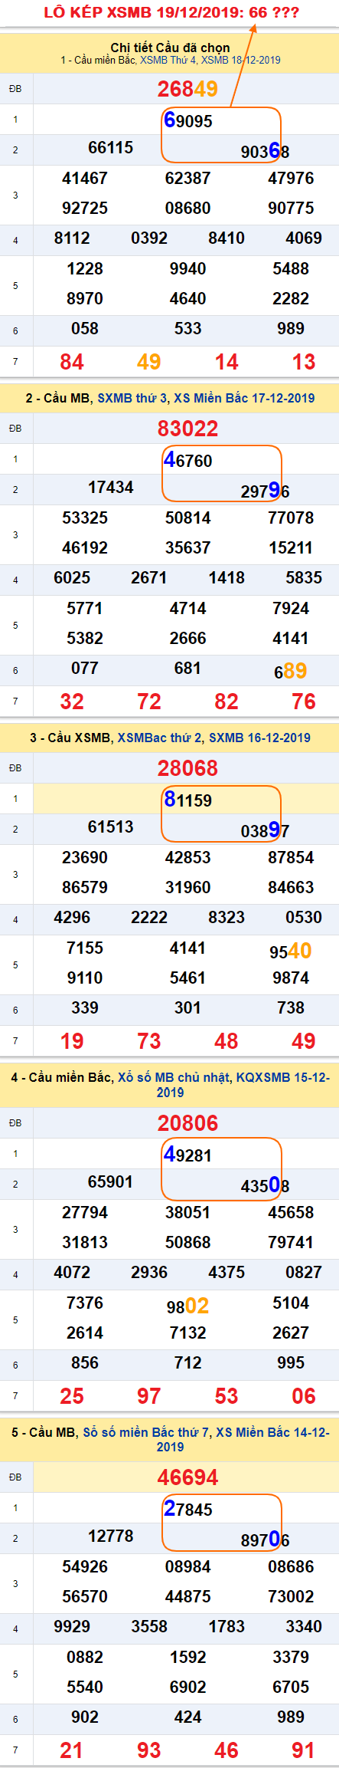Open the 'XSMB Thứ 4' link
Screen dimensions: 339x1768
pos(168,60)
